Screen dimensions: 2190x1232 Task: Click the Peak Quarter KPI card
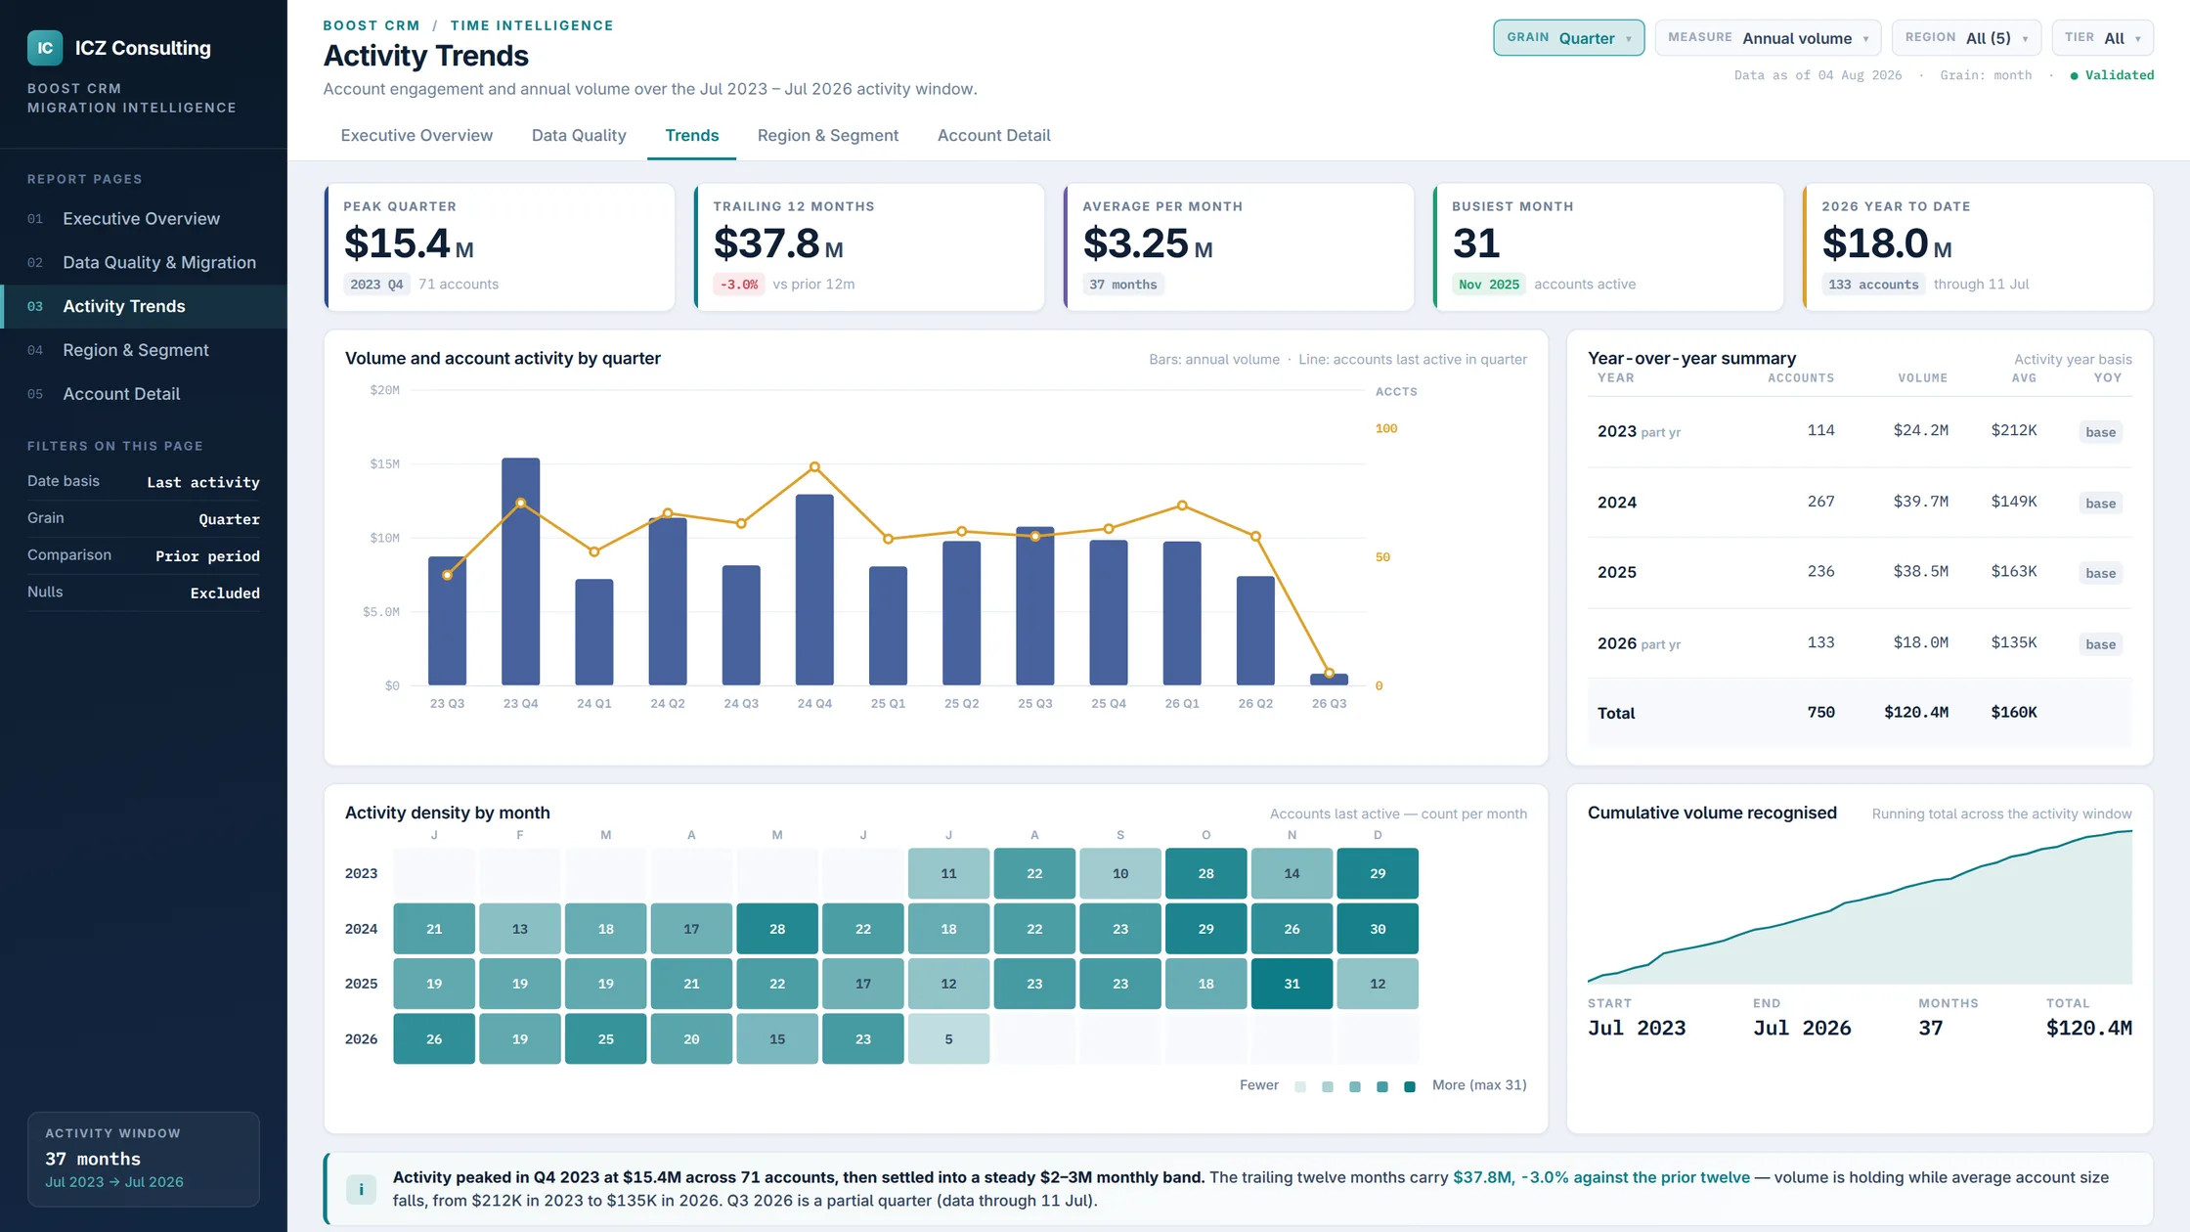(x=500, y=247)
